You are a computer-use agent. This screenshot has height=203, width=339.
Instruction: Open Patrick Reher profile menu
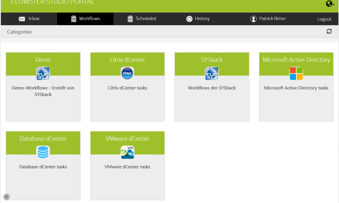[x=268, y=19]
